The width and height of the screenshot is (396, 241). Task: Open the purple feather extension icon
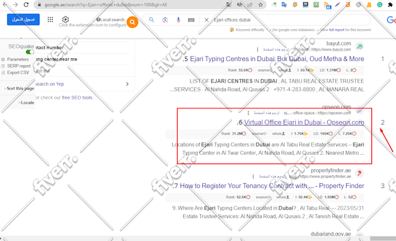337,5
